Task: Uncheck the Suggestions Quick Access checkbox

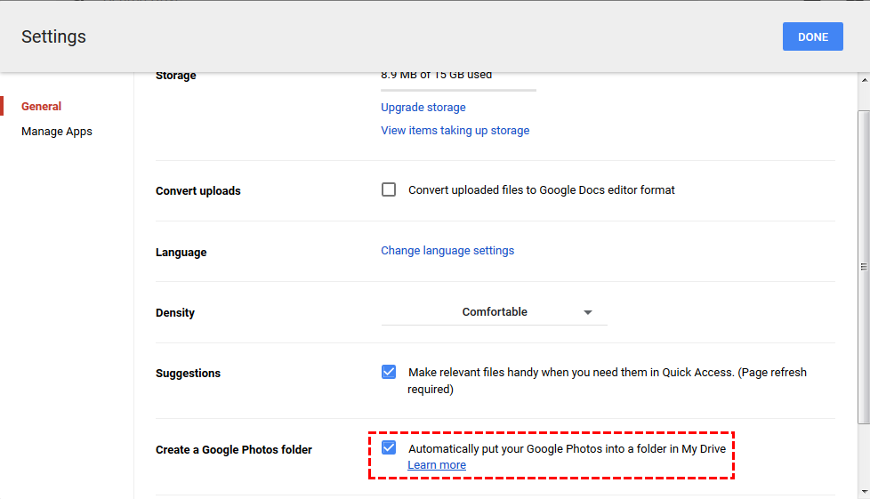Action: point(389,372)
